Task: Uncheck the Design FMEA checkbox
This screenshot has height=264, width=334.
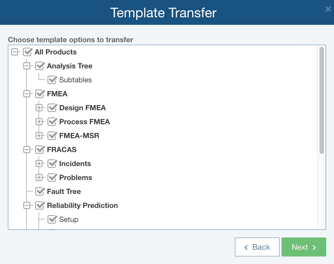Action: click(52, 108)
